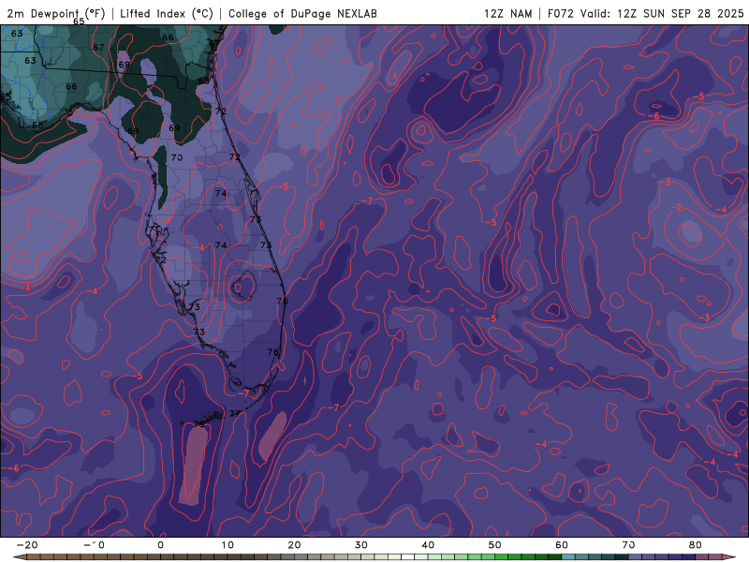Click the 65 dewpoint value overlapping the title bar
This screenshot has width=749, height=562.
click(x=79, y=22)
